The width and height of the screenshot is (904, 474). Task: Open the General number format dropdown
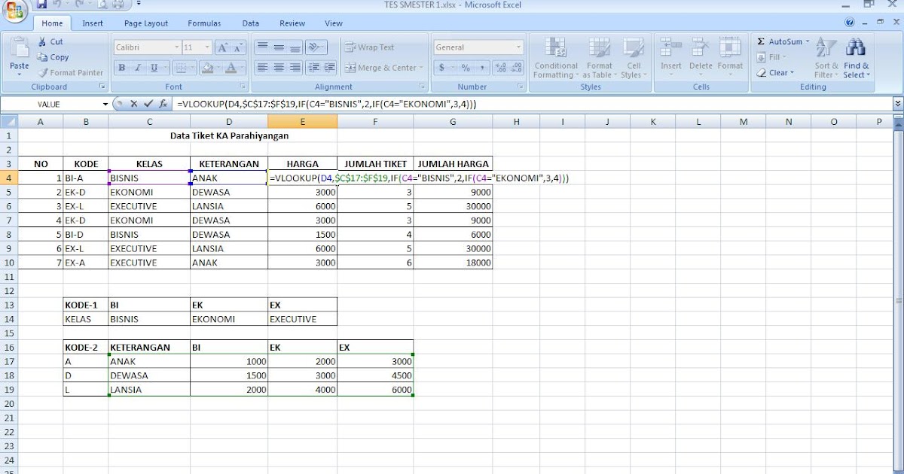pyautogui.click(x=518, y=47)
